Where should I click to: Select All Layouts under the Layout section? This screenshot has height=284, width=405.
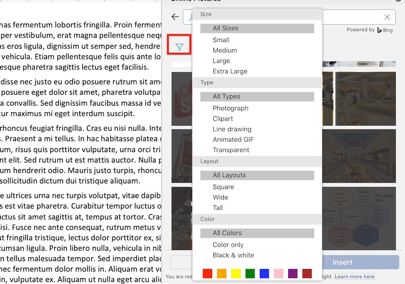click(229, 175)
